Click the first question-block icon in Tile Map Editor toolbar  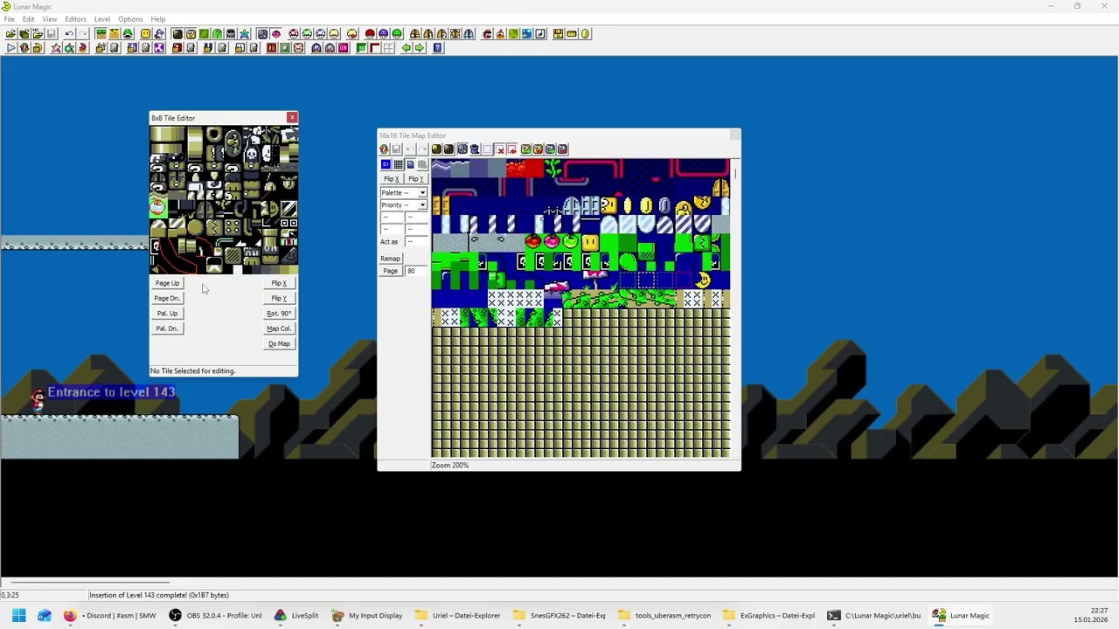(526, 149)
